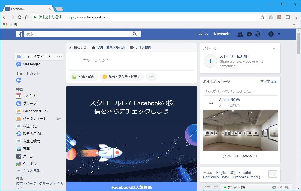The image size is (301, 191).
Task: Click ページ link under 作成
Action: pos(31,183)
